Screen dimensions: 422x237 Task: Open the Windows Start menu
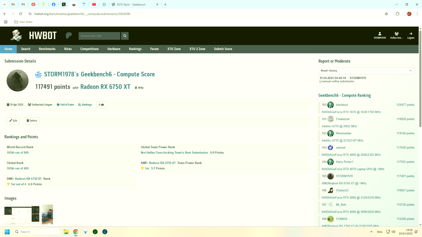tap(7, 232)
